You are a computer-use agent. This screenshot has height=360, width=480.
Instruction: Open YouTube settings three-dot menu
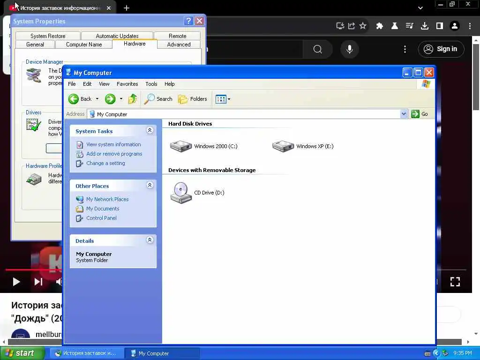(405, 49)
